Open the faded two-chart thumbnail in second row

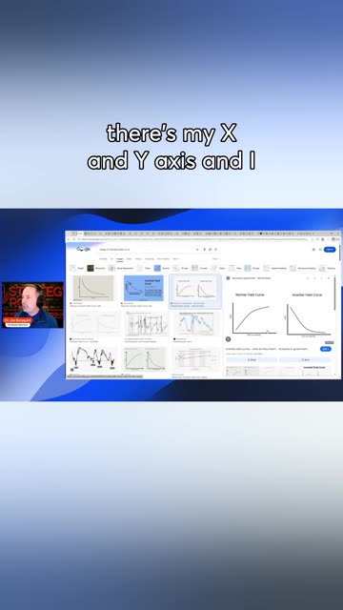click(95, 324)
